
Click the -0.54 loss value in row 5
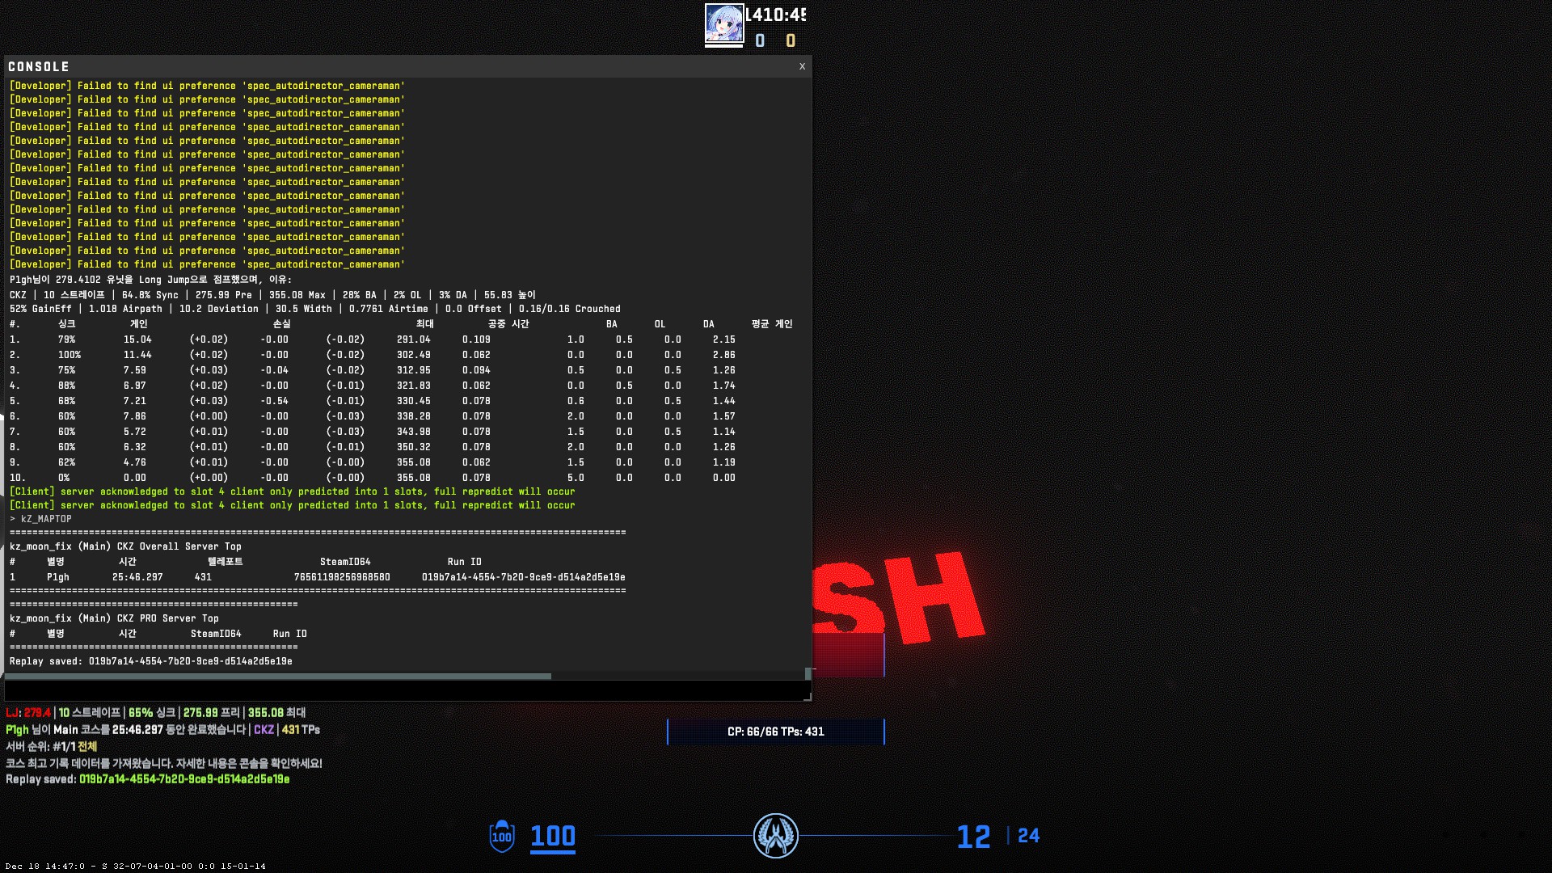pos(274,401)
